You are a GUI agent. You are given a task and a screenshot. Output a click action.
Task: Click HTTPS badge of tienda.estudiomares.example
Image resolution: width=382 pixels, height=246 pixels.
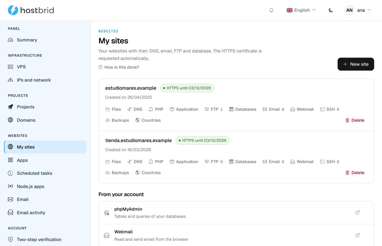tap(202, 140)
